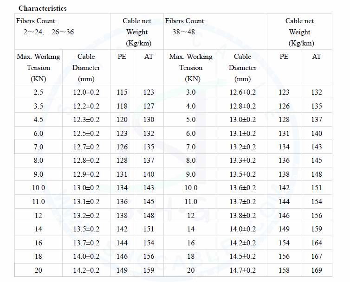Select the PE weight value 158

point(284,270)
